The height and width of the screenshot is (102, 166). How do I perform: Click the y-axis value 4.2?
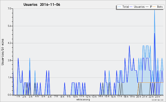(9, 43)
